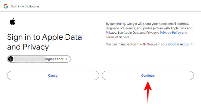201x109 pixels.
Task: Open the Privacy Policy link
Action: pyautogui.click(x=170, y=33)
